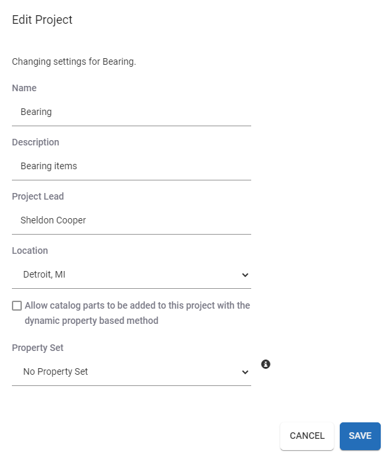392x462 pixels.
Task: Click the 'dynamic property based method' label line
Action: click(91, 321)
